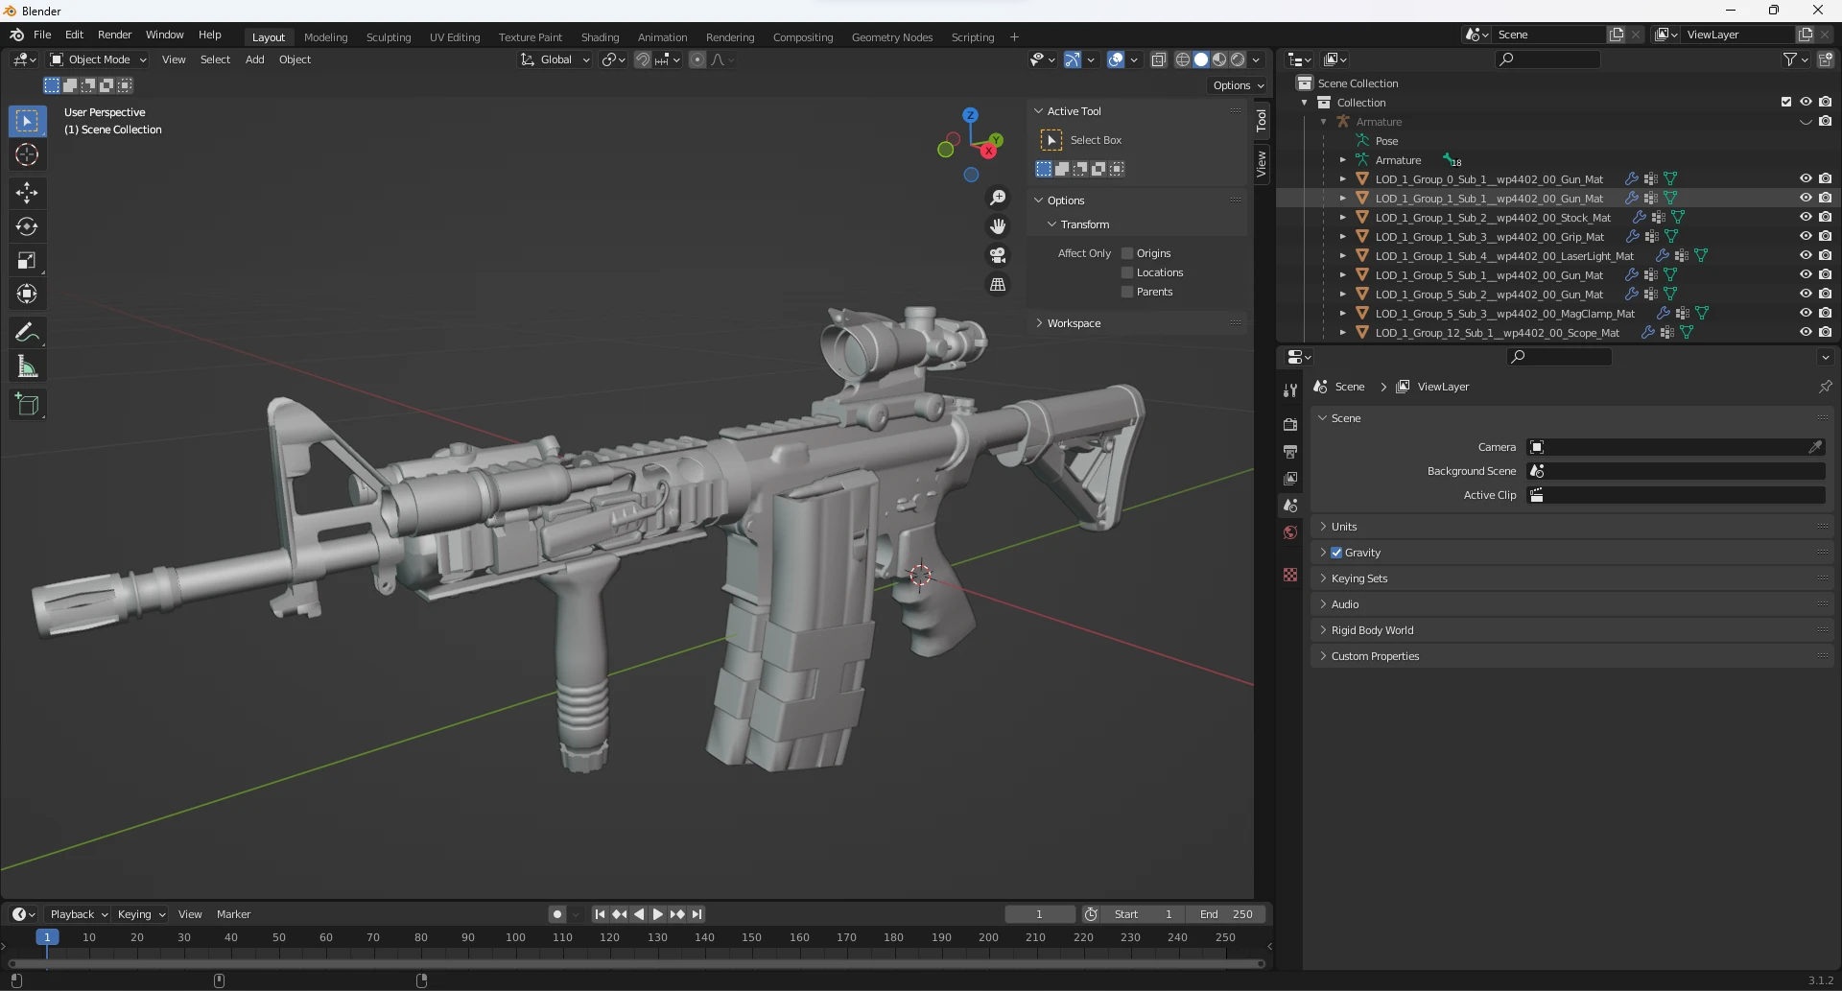Click the Add Cube tool
Viewport: 1842px width, 991px height.
pyautogui.click(x=27, y=405)
